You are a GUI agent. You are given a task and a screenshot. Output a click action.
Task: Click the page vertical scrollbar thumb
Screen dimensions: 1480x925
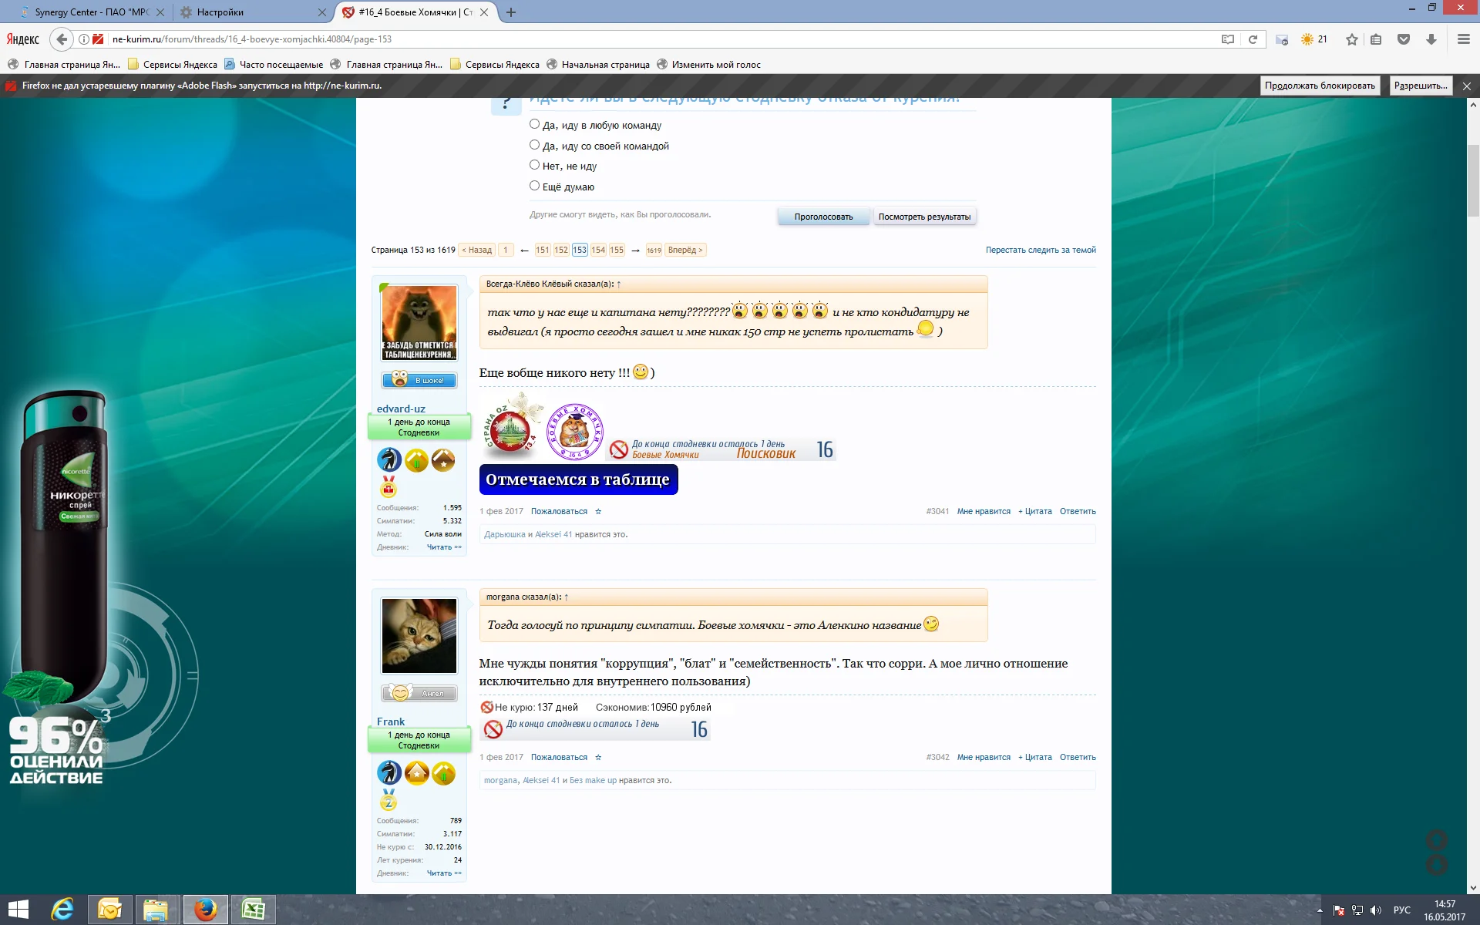(1473, 181)
